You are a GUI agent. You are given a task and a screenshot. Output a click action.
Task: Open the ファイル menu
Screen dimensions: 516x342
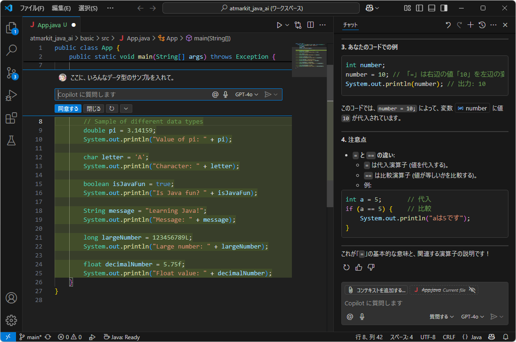32,8
